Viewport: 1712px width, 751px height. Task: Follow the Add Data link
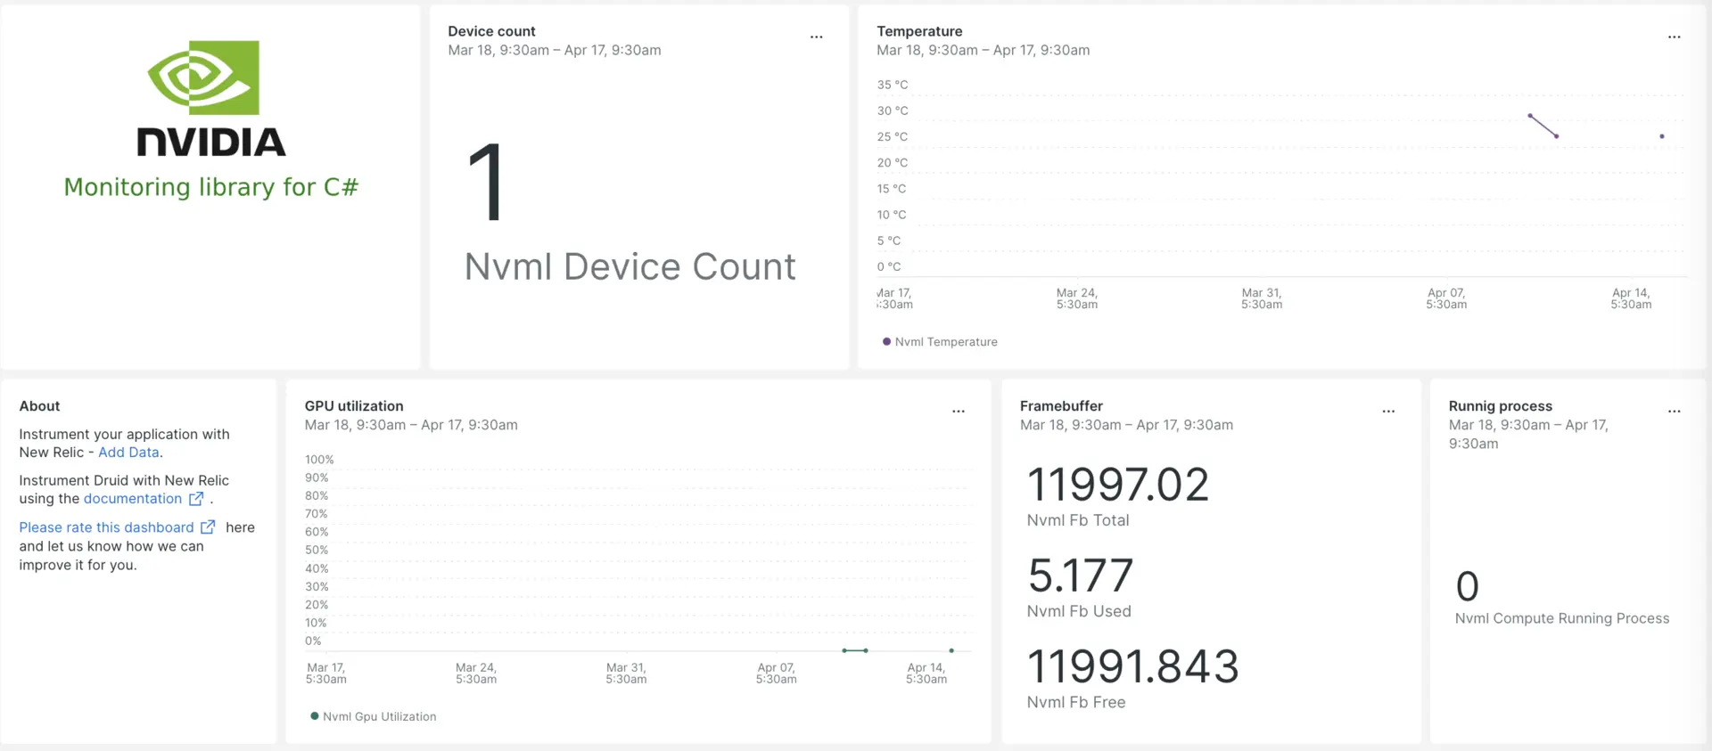[x=128, y=453]
